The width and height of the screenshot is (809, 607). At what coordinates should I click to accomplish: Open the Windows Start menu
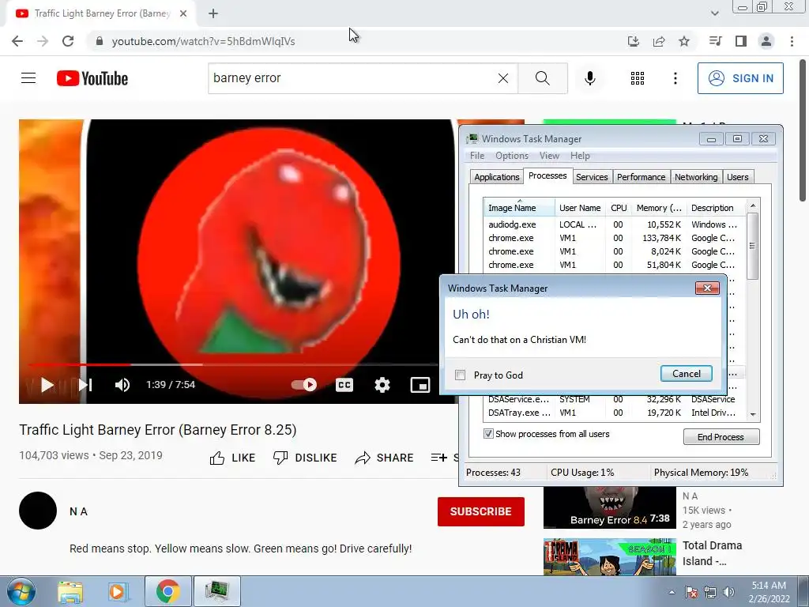[21, 591]
